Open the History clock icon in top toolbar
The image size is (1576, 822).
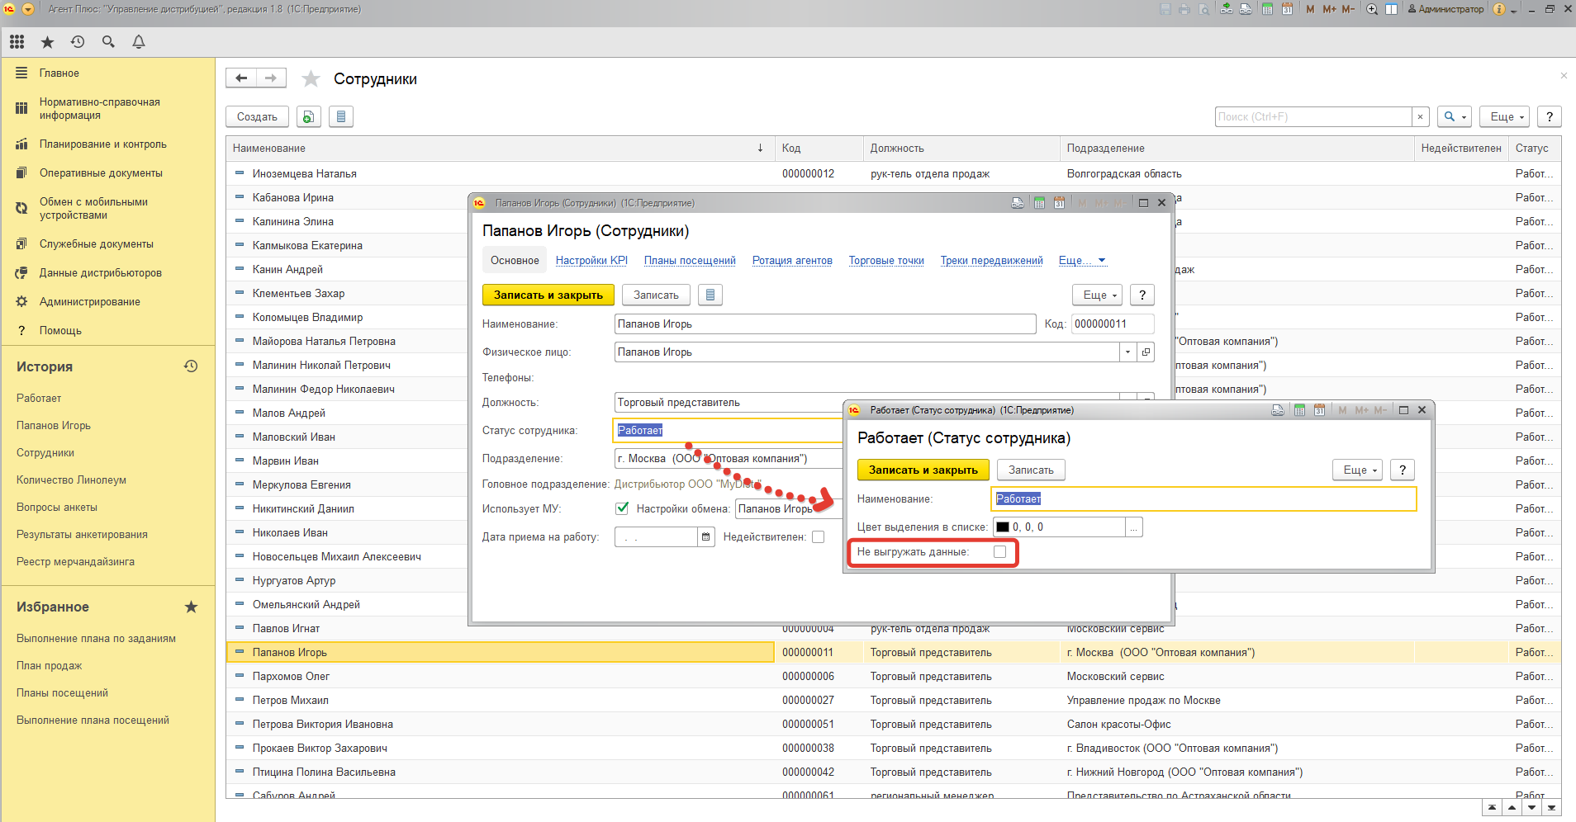point(78,41)
